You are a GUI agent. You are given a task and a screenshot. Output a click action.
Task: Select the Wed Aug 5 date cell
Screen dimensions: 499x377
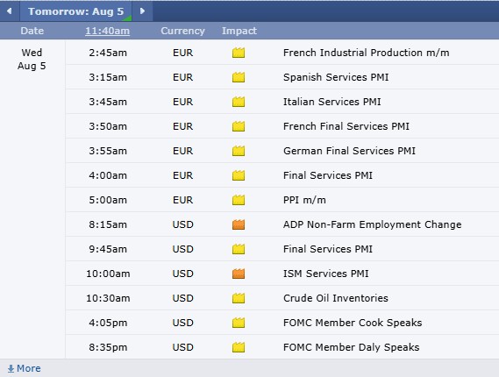(x=32, y=59)
